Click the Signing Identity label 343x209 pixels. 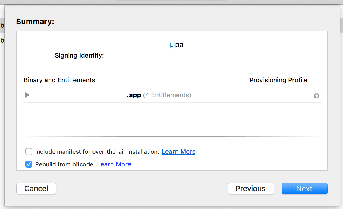point(79,56)
